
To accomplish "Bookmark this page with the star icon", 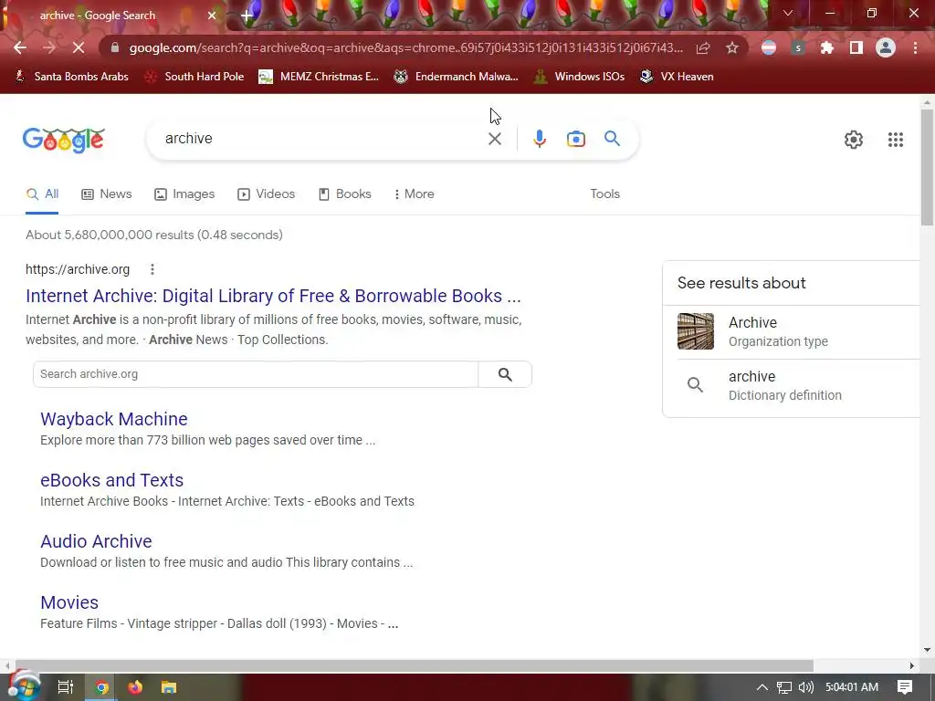I will [732, 47].
